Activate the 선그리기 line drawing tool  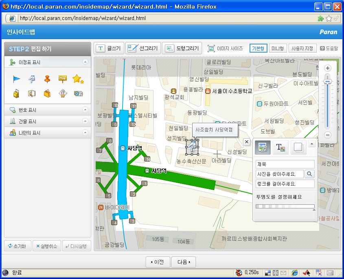click(x=143, y=48)
